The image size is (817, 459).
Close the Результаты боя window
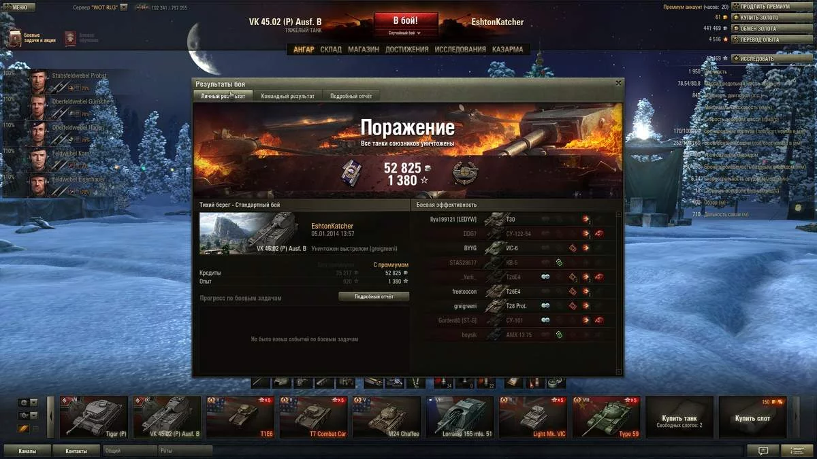coord(618,83)
